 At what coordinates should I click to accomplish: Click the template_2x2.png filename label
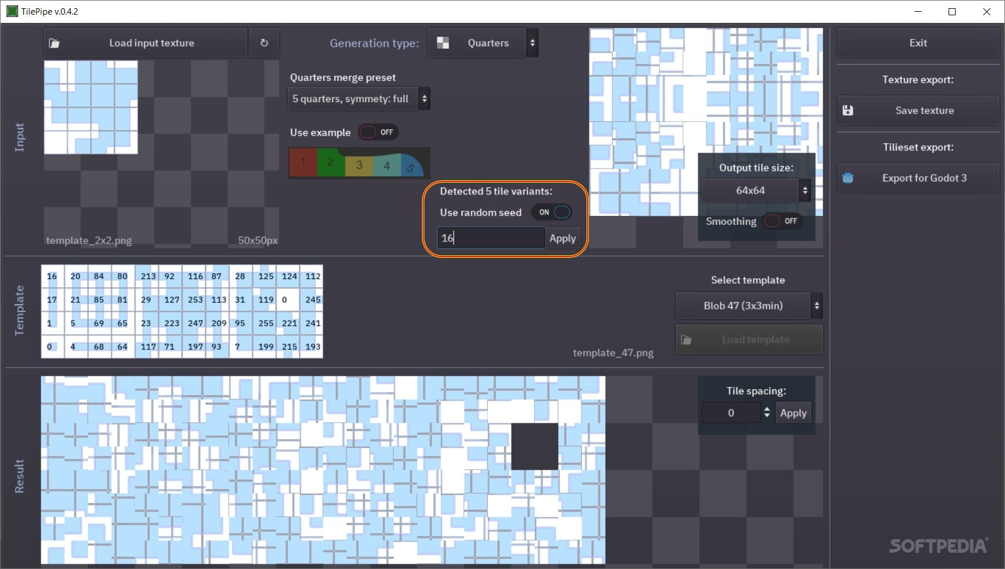coord(89,241)
